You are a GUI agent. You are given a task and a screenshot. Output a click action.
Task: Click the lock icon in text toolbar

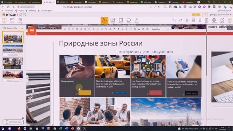[139, 29]
